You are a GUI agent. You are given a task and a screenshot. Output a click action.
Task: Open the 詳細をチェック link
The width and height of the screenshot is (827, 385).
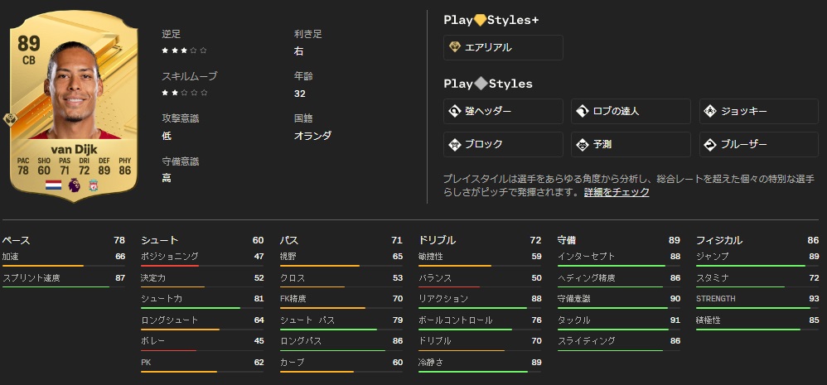(x=617, y=192)
